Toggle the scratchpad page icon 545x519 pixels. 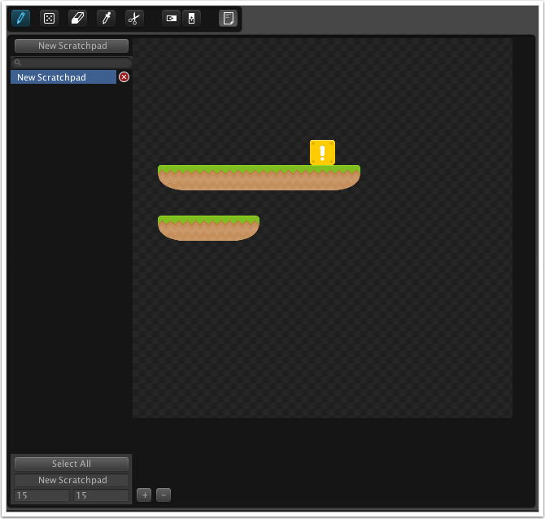point(228,18)
